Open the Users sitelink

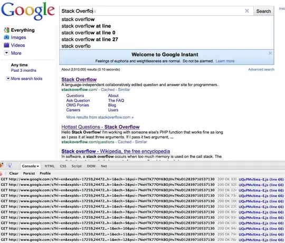pos(113,110)
